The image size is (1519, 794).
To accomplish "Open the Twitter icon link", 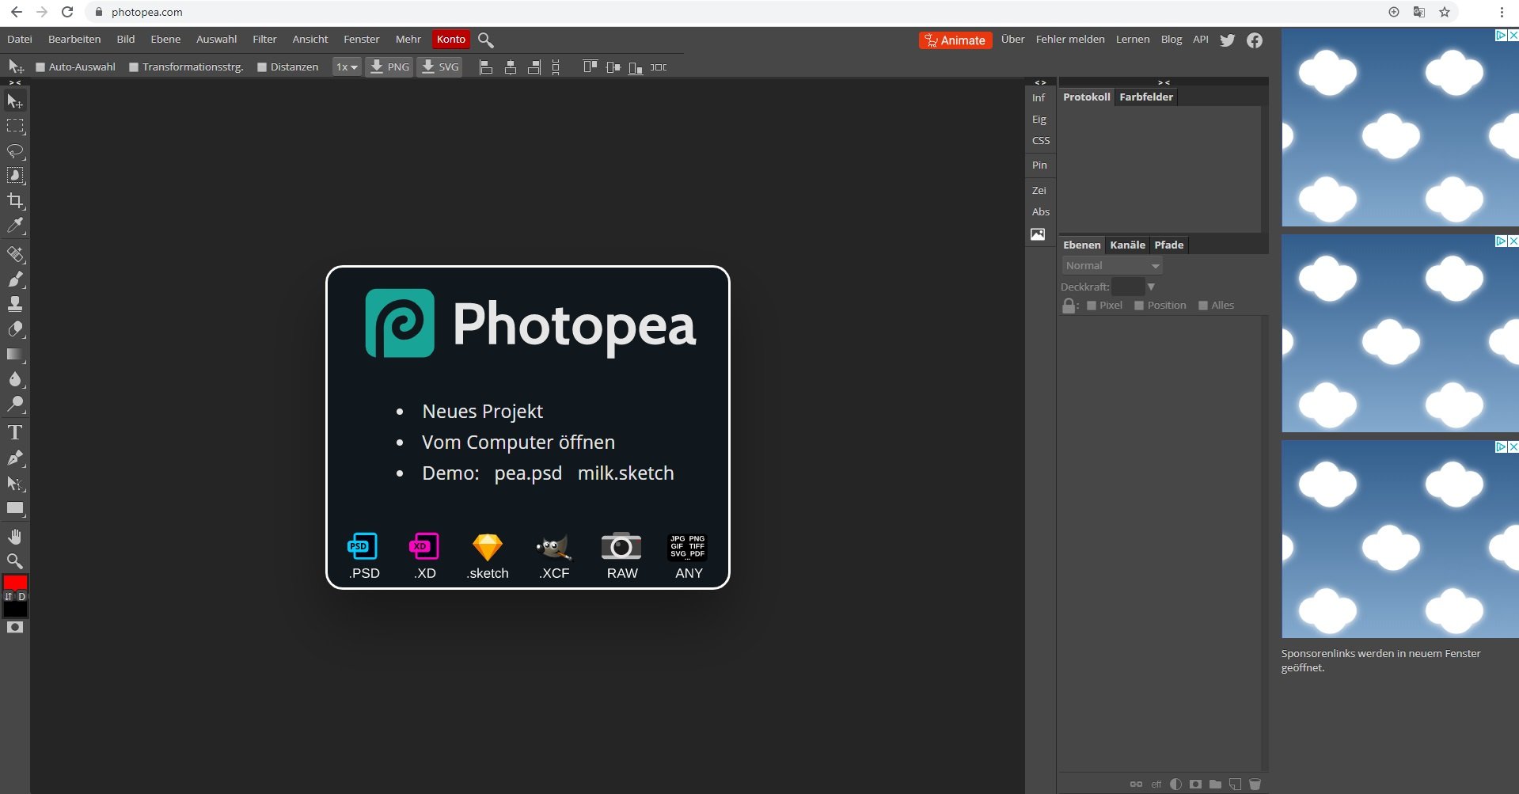I will [x=1227, y=40].
